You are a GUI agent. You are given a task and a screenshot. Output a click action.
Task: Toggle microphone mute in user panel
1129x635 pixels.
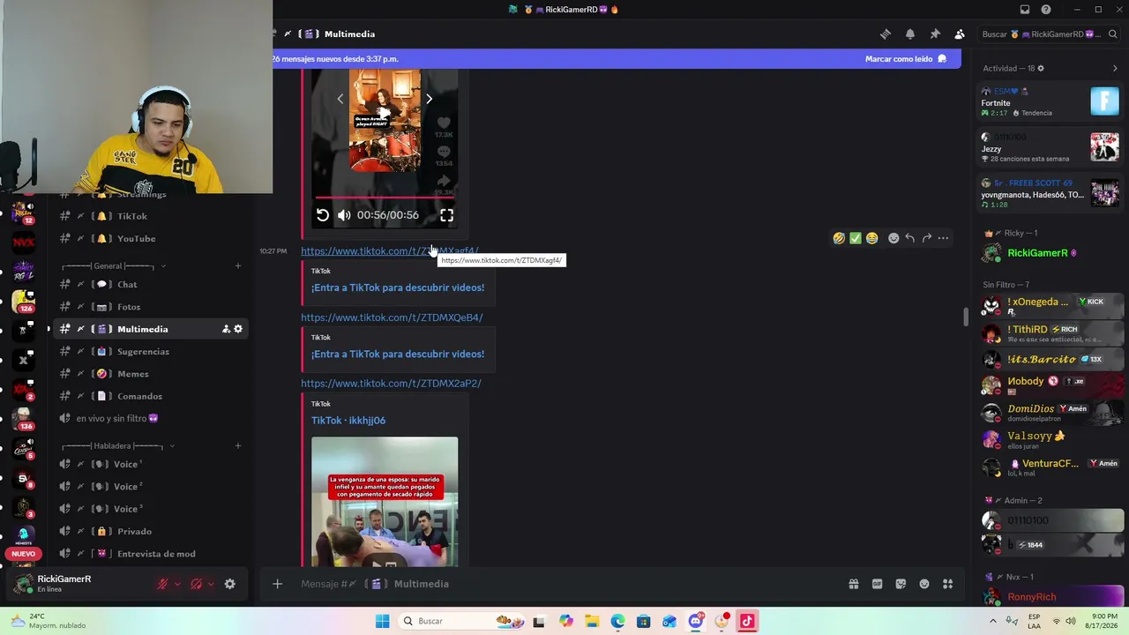tap(162, 584)
